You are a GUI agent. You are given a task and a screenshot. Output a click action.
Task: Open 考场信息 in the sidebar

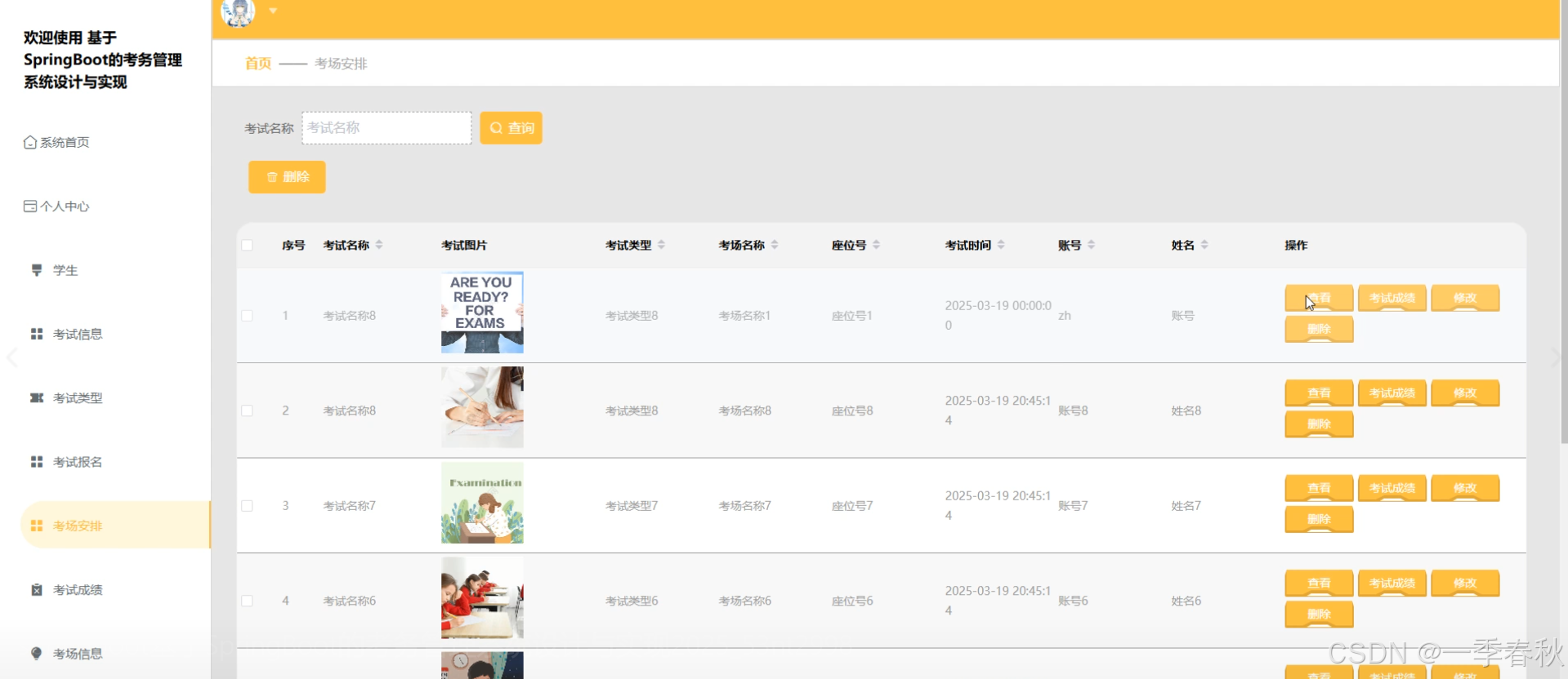(x=78, y=654)
